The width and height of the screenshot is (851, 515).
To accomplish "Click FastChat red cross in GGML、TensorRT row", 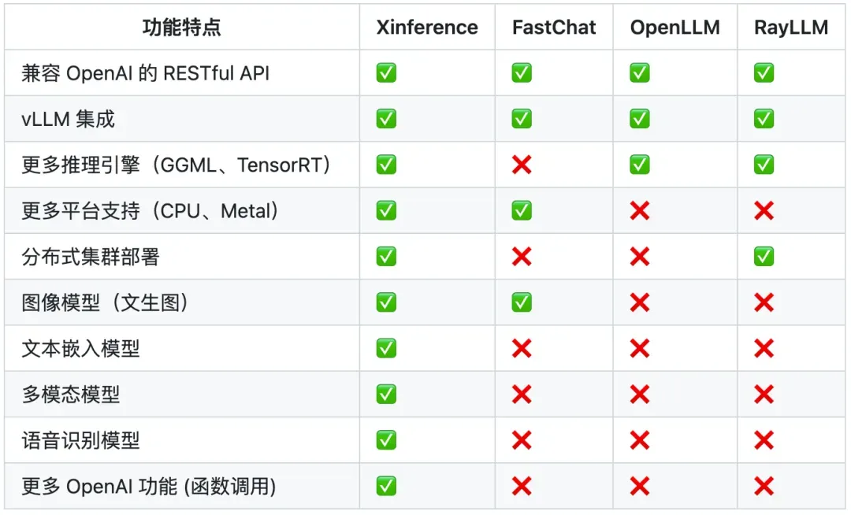I will pyautogui.click(x=522, y=165).
